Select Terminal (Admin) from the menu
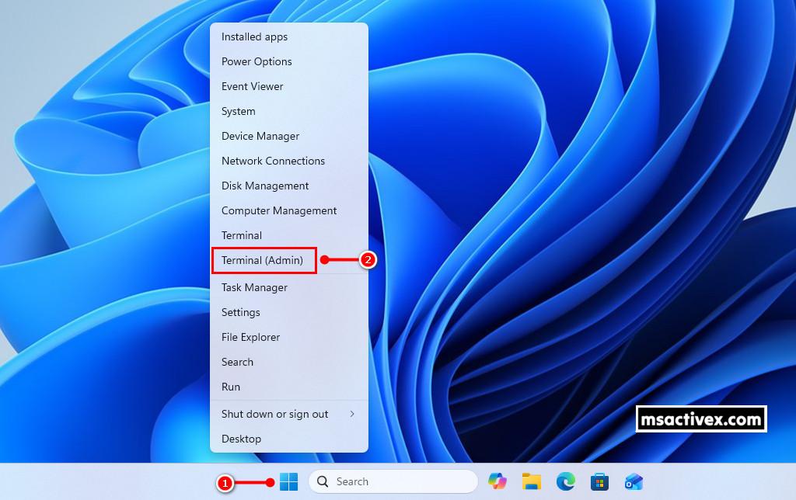The width and height of the screenshot is (796, 500). click(263, 260)
